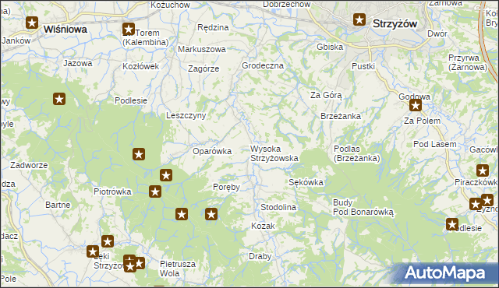The height and width of the screenshot is (288, 499).
Task: Select the Stodolina label
Action: coord(278,207)
